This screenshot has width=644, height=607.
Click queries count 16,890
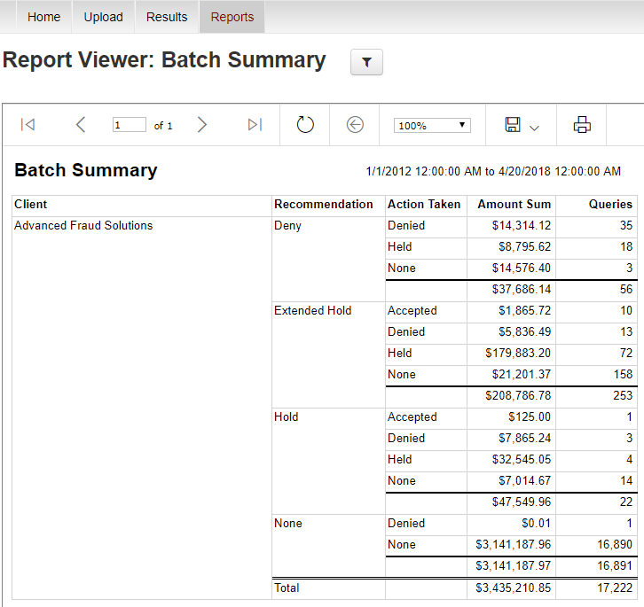pyautogui.click(x=615, y=545)
